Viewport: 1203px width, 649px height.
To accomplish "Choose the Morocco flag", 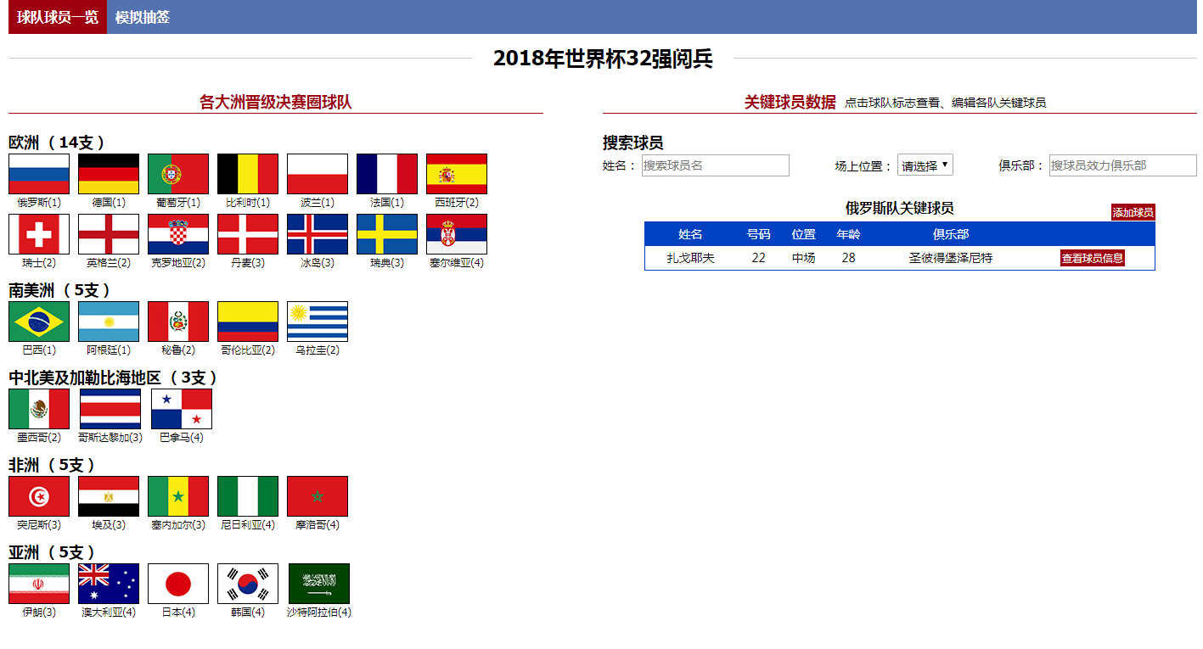I will [x=318, y=496].
